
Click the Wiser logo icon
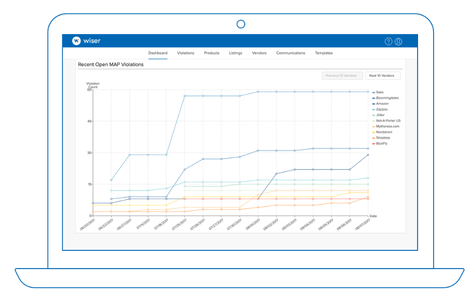(76, 41)
